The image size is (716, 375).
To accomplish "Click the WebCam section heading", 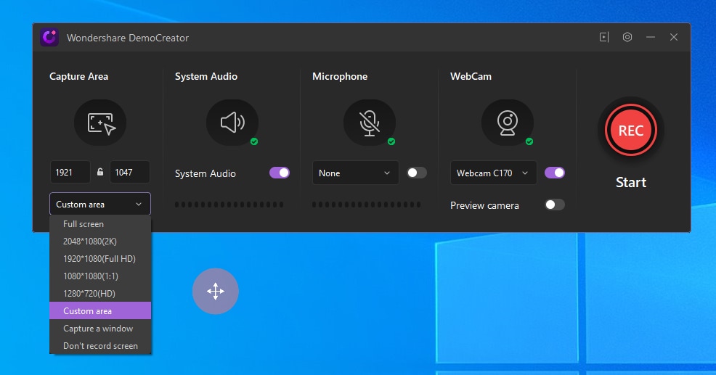I will pos(471,77).
